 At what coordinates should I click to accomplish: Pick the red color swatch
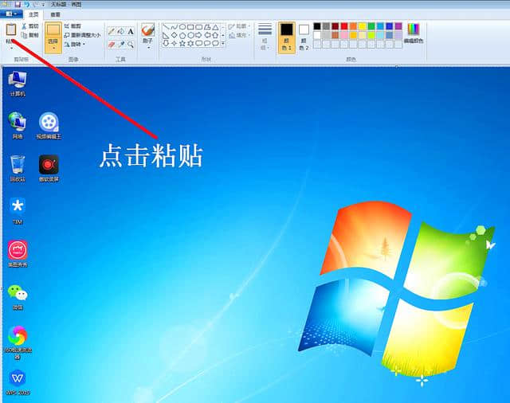[344, 26]
